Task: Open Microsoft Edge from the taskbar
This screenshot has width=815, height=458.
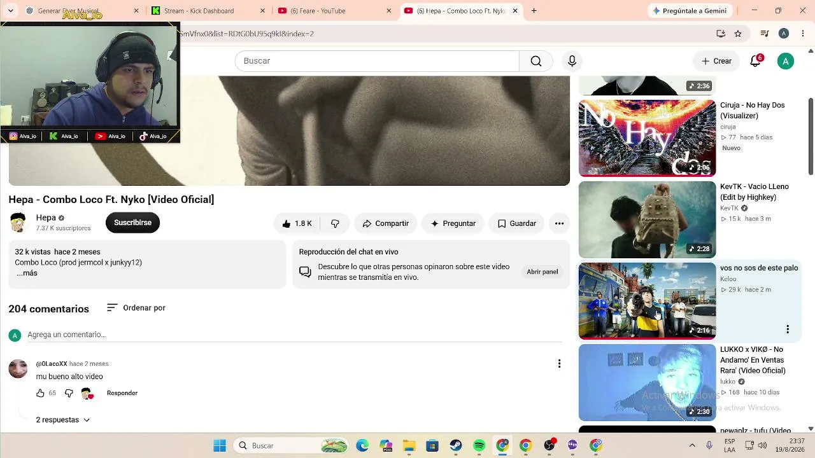Action: 362,446
